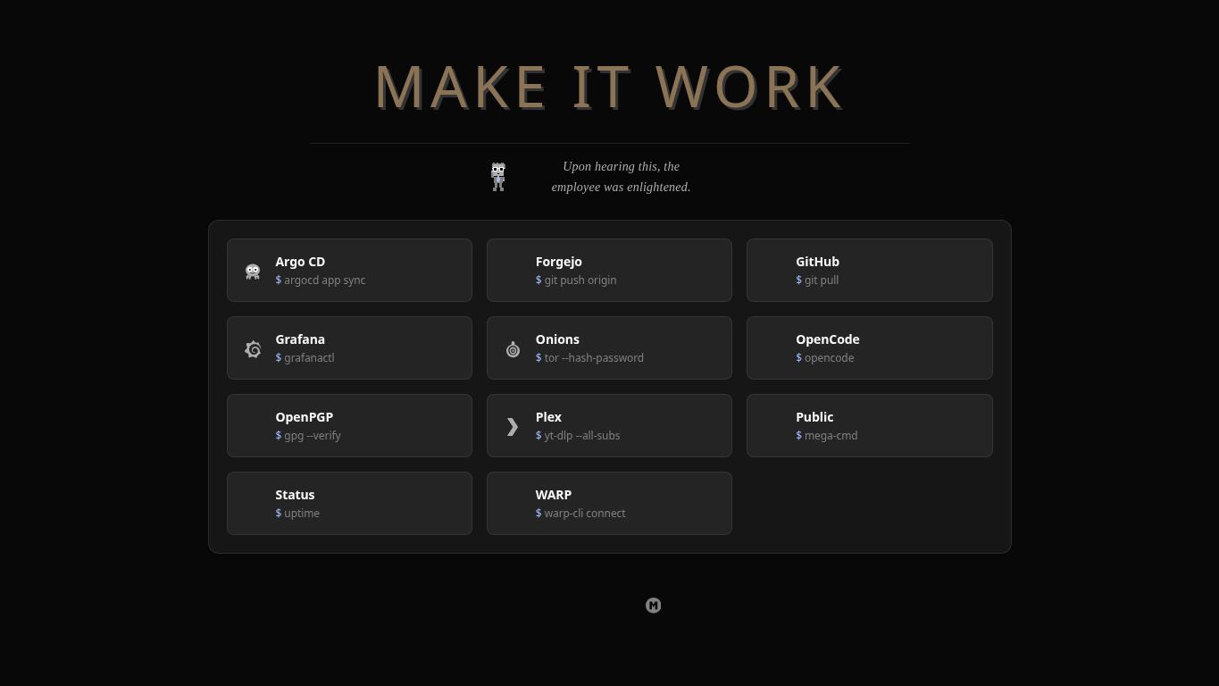
Task: Click the MAKE IT WORK heading
Action: (x=610, y=88)
